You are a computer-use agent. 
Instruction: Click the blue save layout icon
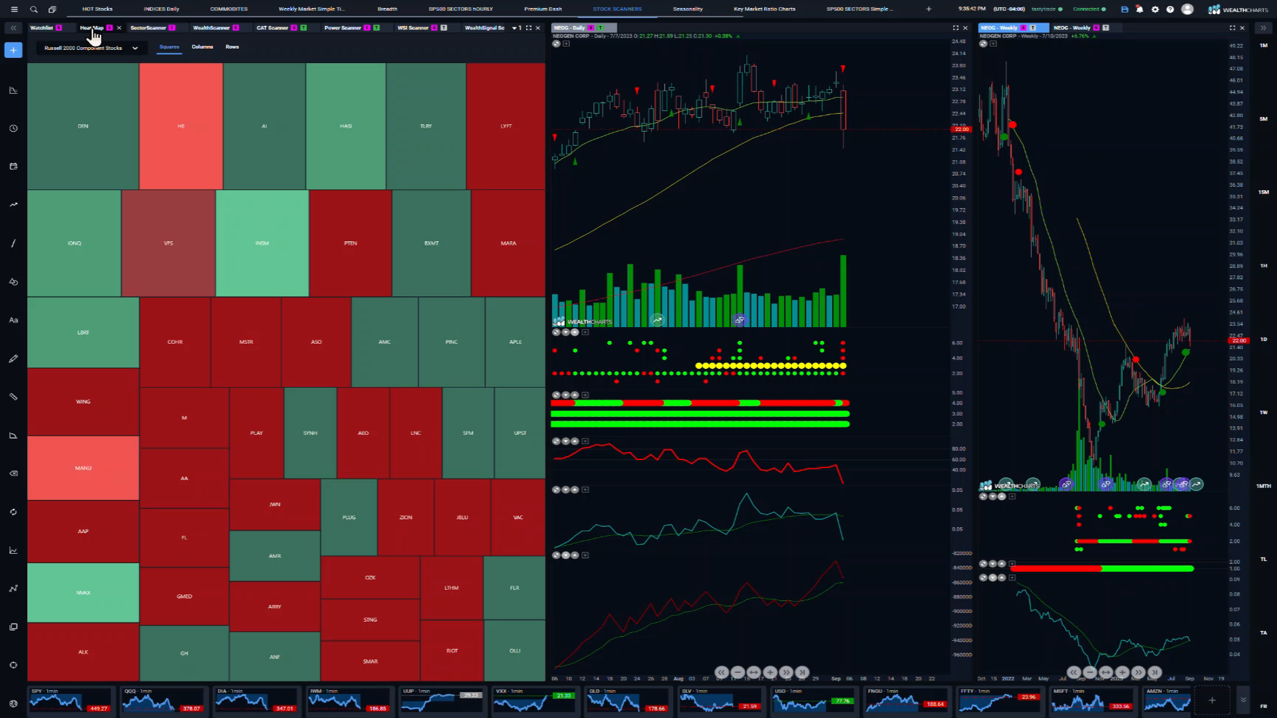click(x=1125, y=9)
